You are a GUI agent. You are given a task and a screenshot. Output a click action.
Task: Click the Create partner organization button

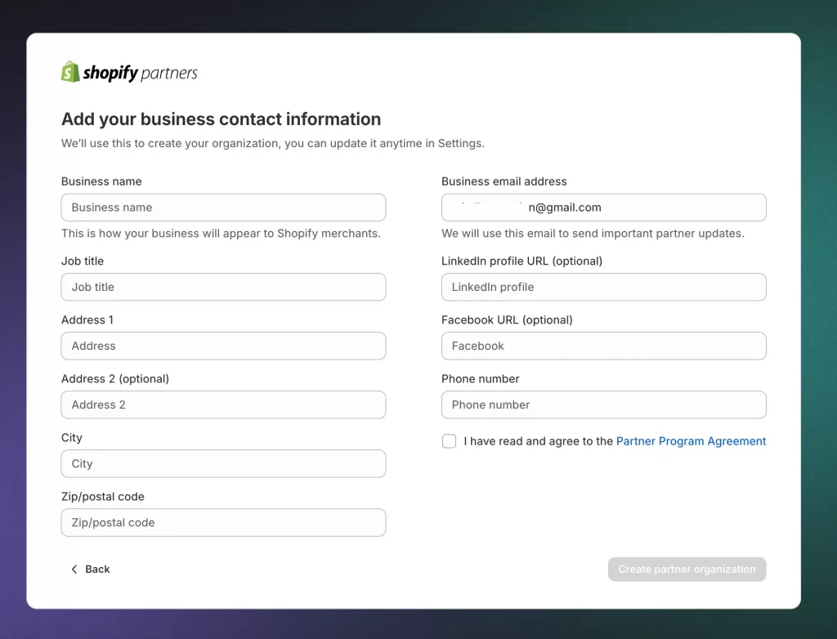687,569
